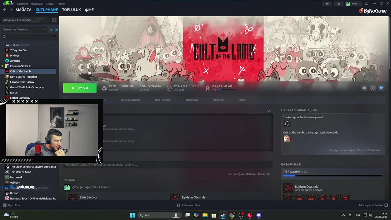Click the Steam announcements megaphone icon
Screen dimensions: 391x220
327,4
